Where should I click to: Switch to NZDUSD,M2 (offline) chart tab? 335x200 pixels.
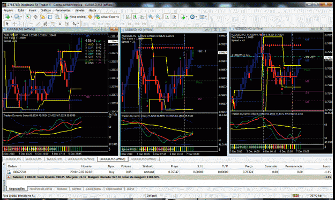coord(143,159)
